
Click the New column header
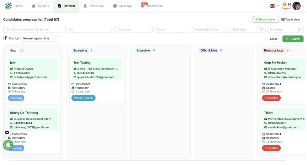click(x=13, y=51)
